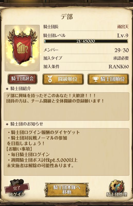Click the 加入条件 RANK60 value
Image resolution: width=133 pixels, height=206 pixels.
pos(119,67)
